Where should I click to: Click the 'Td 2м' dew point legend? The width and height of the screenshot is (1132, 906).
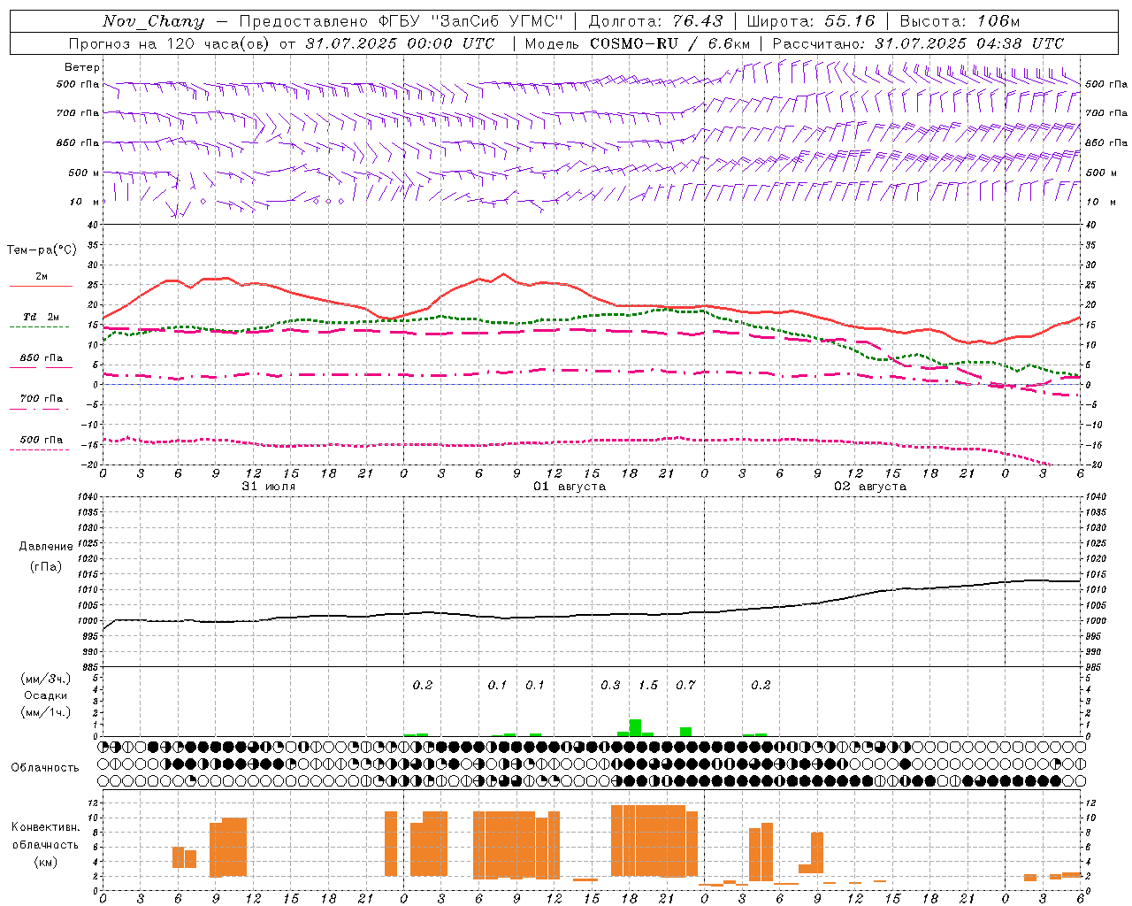click(42, 317)
